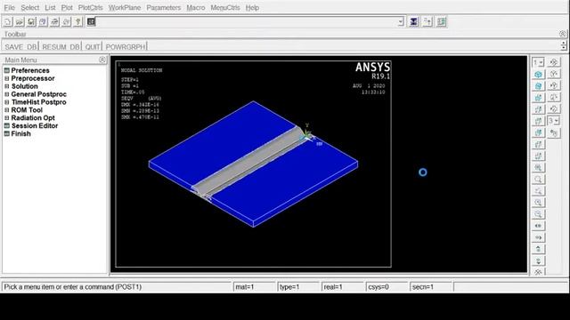
Task: Click the POWRGRPH toolbar button
Action: point(125,47)
